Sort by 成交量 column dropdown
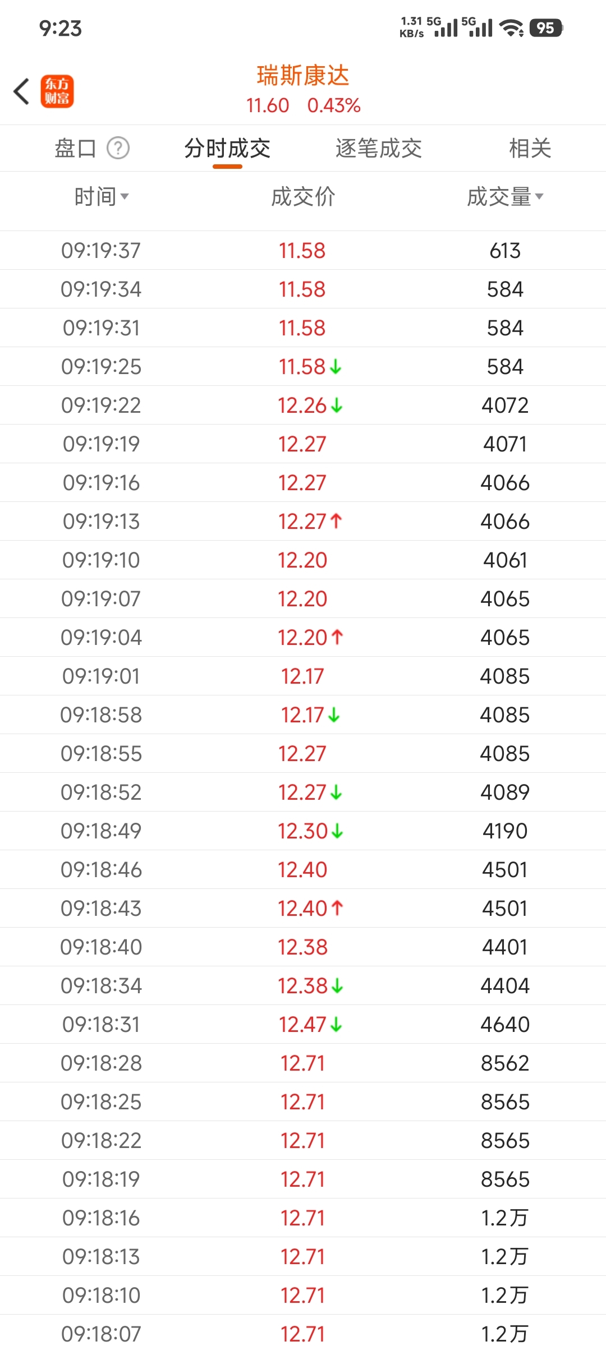The height and width of the screenshot is (1346, 606). [x=505, y=197]
